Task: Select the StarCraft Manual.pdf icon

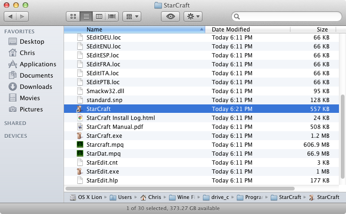Action: pyautogui.click(x=80, y=127)
